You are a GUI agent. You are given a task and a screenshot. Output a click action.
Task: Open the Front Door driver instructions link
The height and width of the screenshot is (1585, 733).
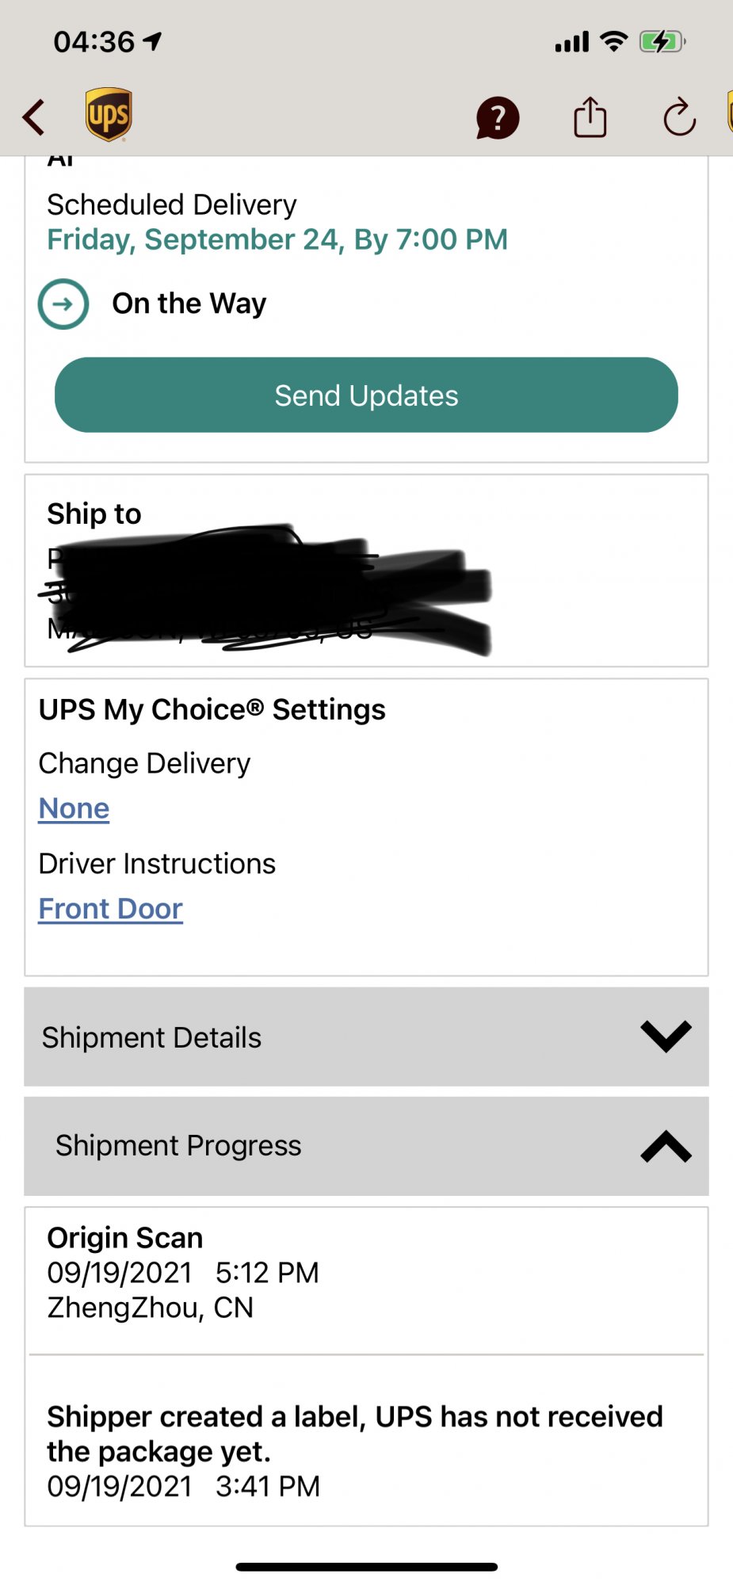111,909
